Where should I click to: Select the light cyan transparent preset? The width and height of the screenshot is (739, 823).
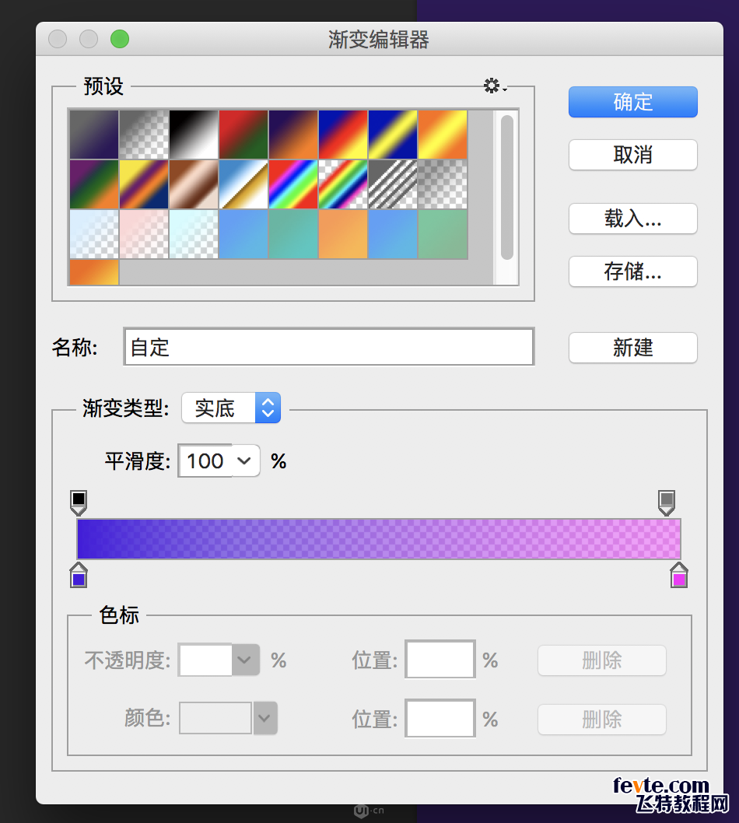194,234
